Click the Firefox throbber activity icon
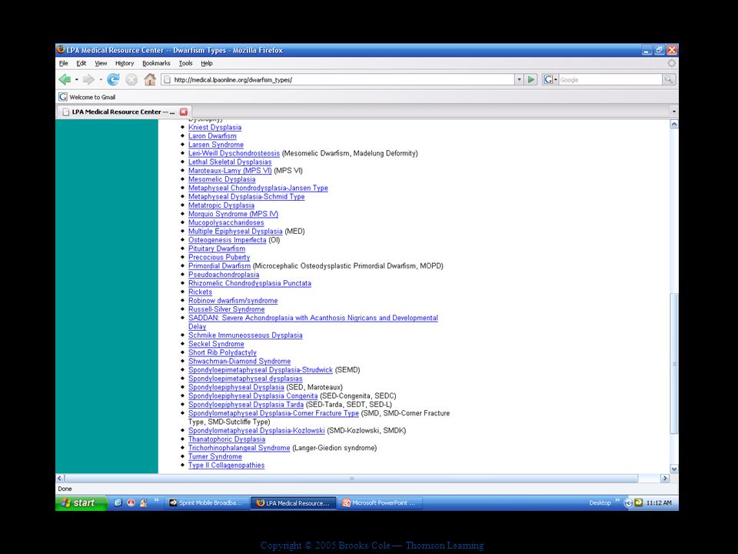738x554 pixels. point(672,63)
